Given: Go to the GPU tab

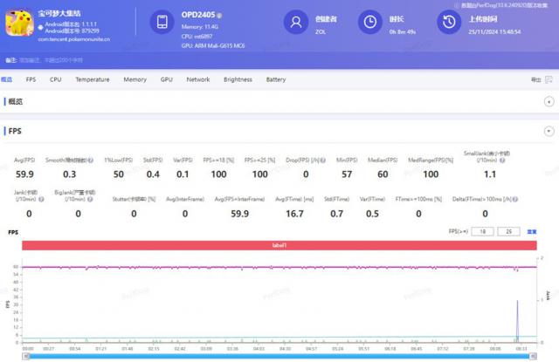Looking at the screenshot, I should click(x=166, y=79).
